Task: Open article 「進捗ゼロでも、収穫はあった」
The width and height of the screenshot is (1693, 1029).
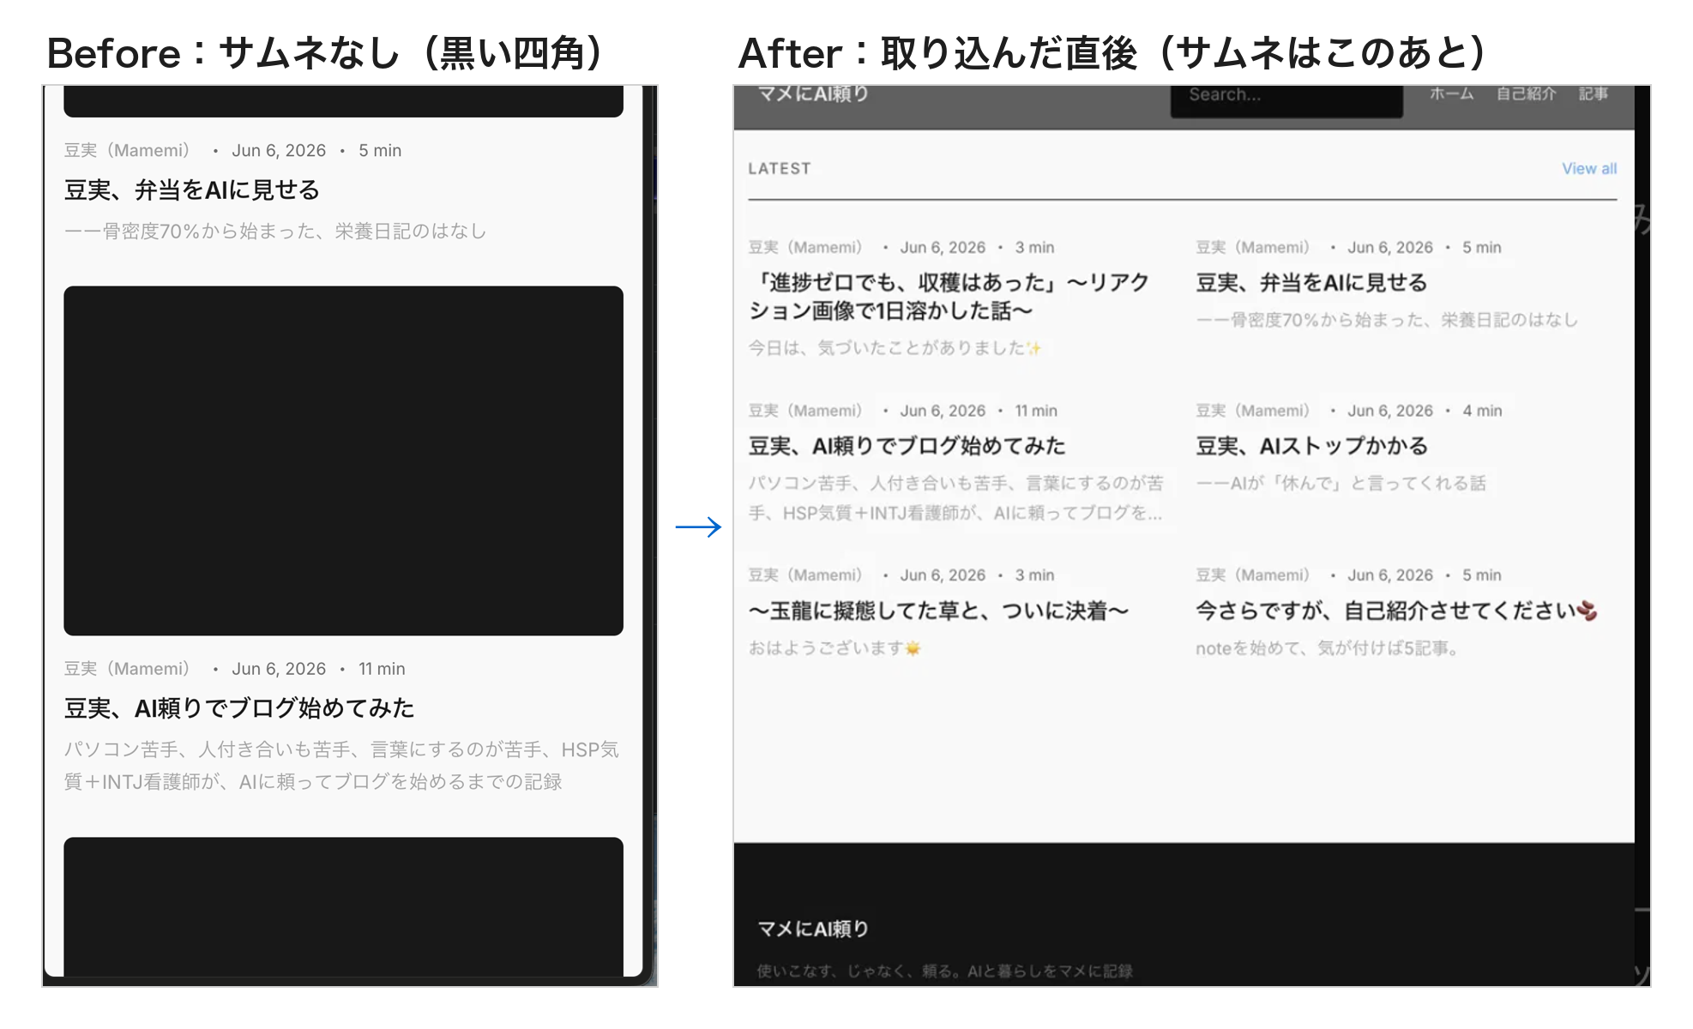Action: point(949,297)
